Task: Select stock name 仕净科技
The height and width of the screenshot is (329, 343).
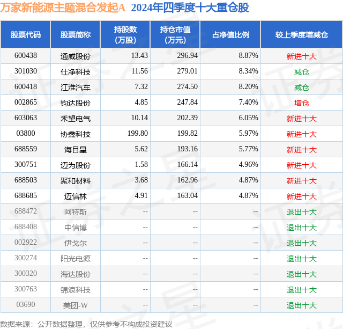Action: click(x=76, y=72)
